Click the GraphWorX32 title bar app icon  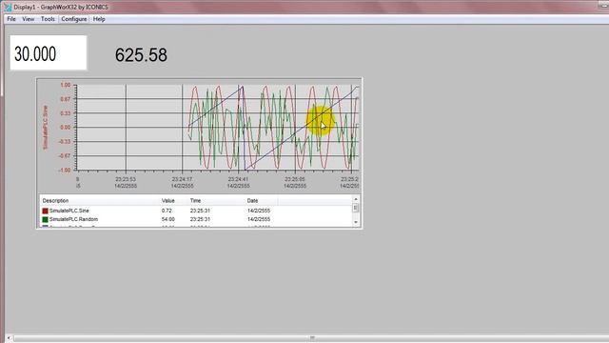(x=8, y=7)
